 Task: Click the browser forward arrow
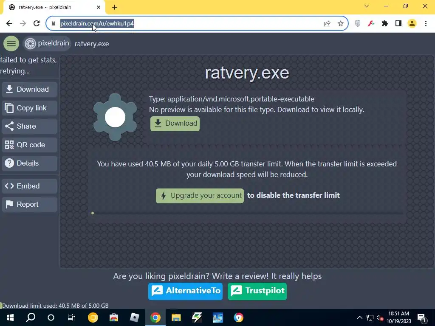click(x=23, y=24)
